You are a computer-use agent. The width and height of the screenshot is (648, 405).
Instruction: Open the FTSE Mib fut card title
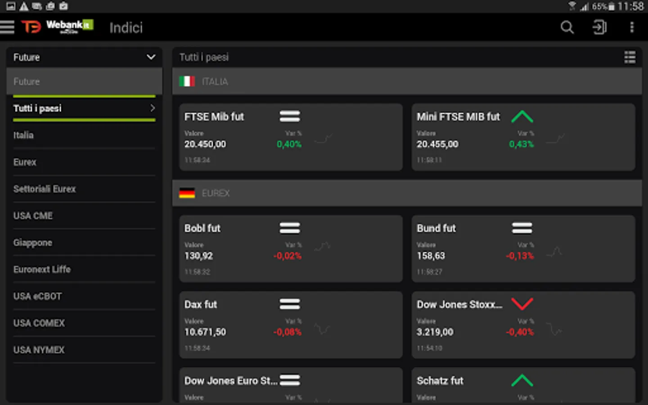(214, 117)
